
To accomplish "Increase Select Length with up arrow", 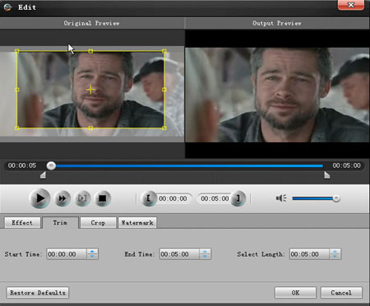I will [x=335, y=252].
